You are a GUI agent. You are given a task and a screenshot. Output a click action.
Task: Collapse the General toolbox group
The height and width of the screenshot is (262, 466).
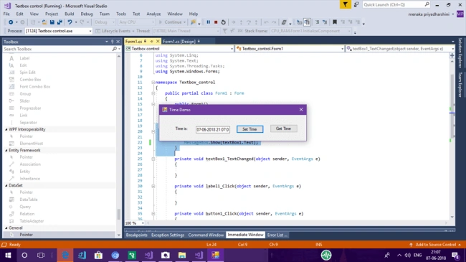point(6,228)
